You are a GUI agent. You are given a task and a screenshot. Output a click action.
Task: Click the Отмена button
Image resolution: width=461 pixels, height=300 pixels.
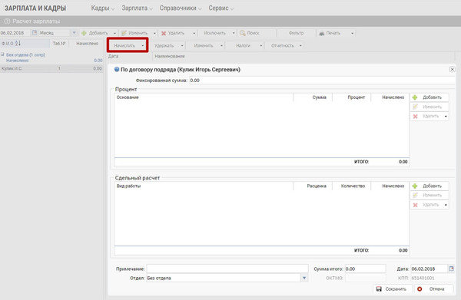(433, 288)
